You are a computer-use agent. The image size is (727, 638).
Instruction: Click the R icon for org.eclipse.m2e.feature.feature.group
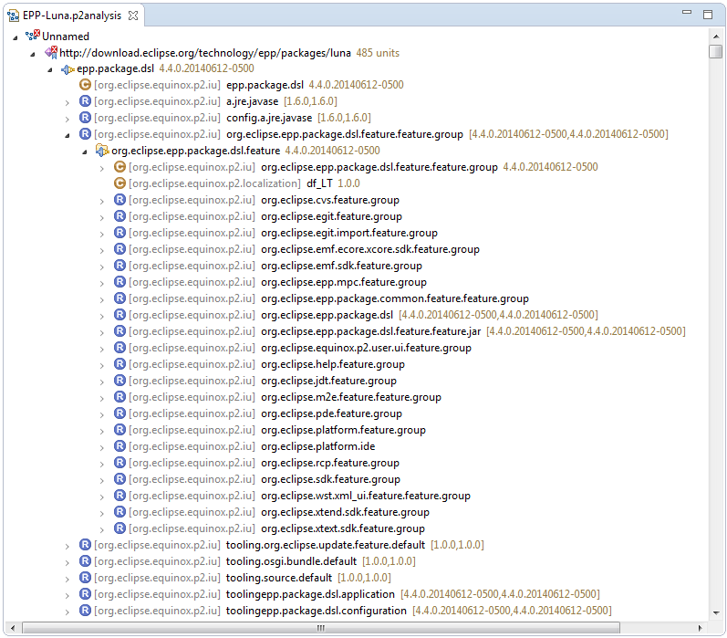pyautogui.click(x=120, y=397)
